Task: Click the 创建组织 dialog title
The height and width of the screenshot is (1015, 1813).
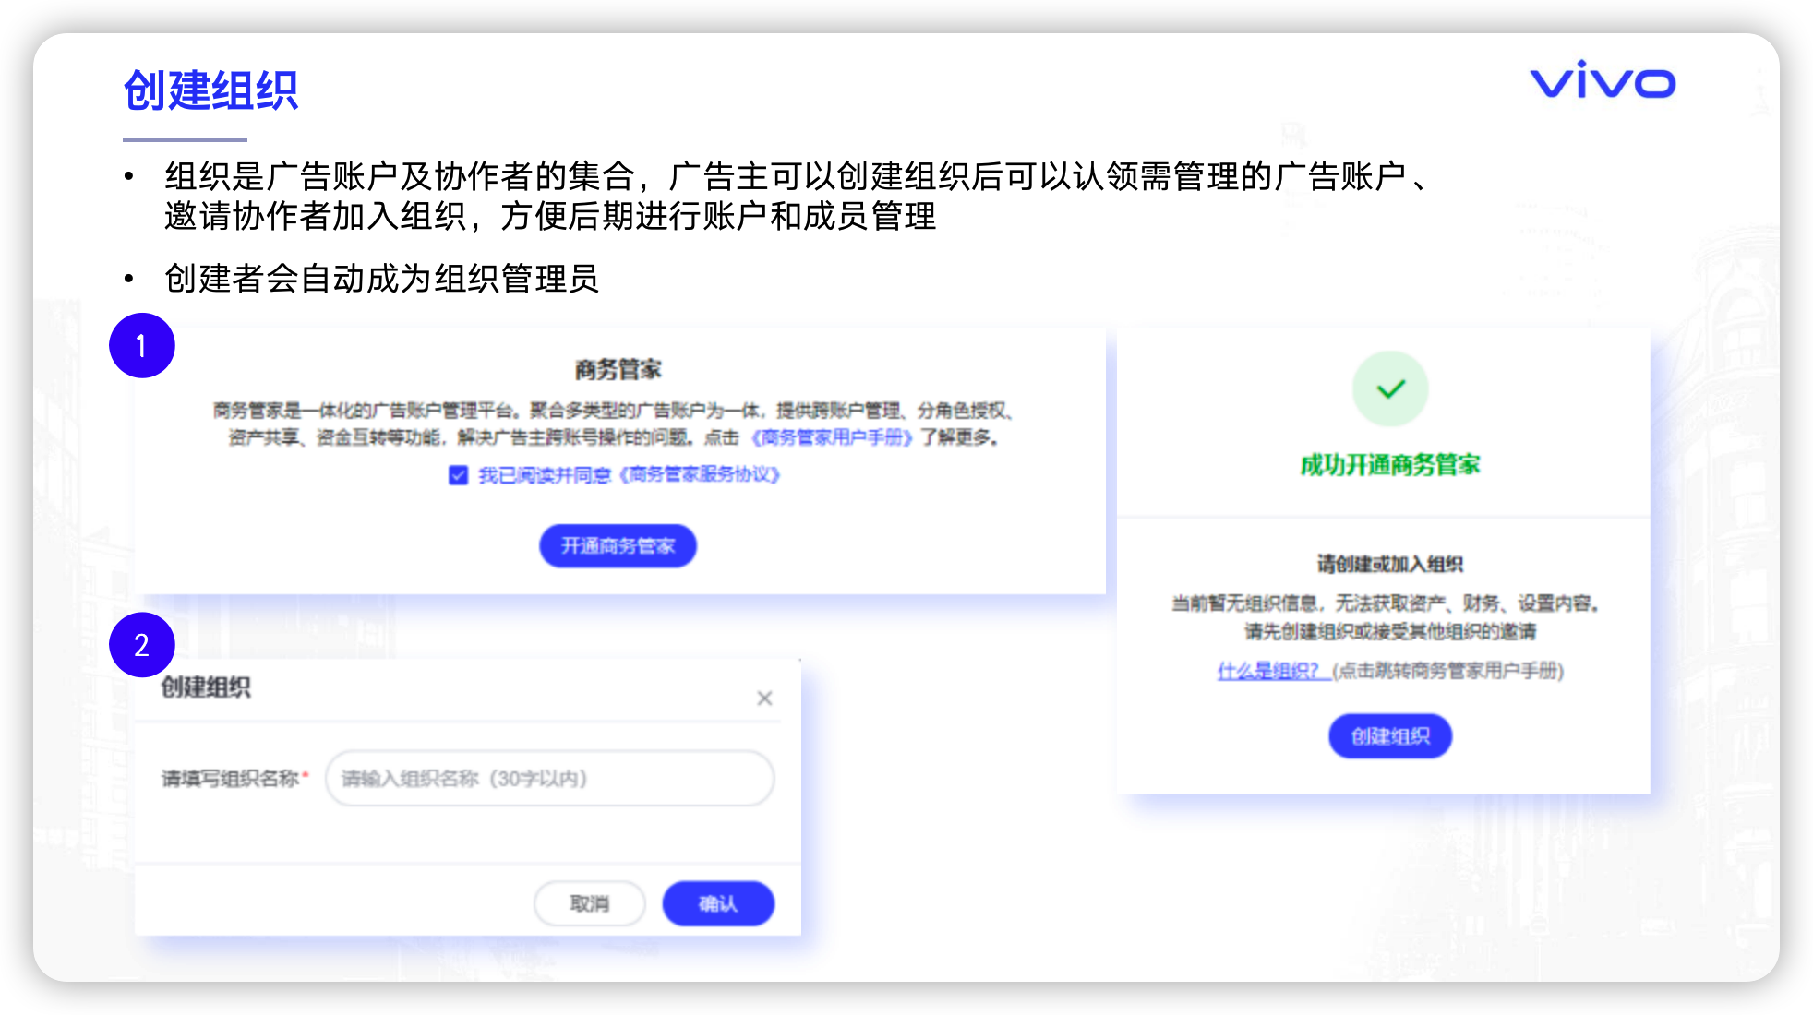Action: [x=206, y=687]
